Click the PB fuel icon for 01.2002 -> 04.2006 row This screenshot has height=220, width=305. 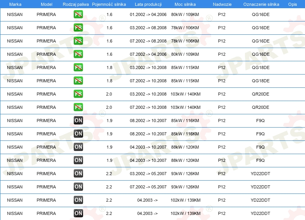(x=78, y=15)
